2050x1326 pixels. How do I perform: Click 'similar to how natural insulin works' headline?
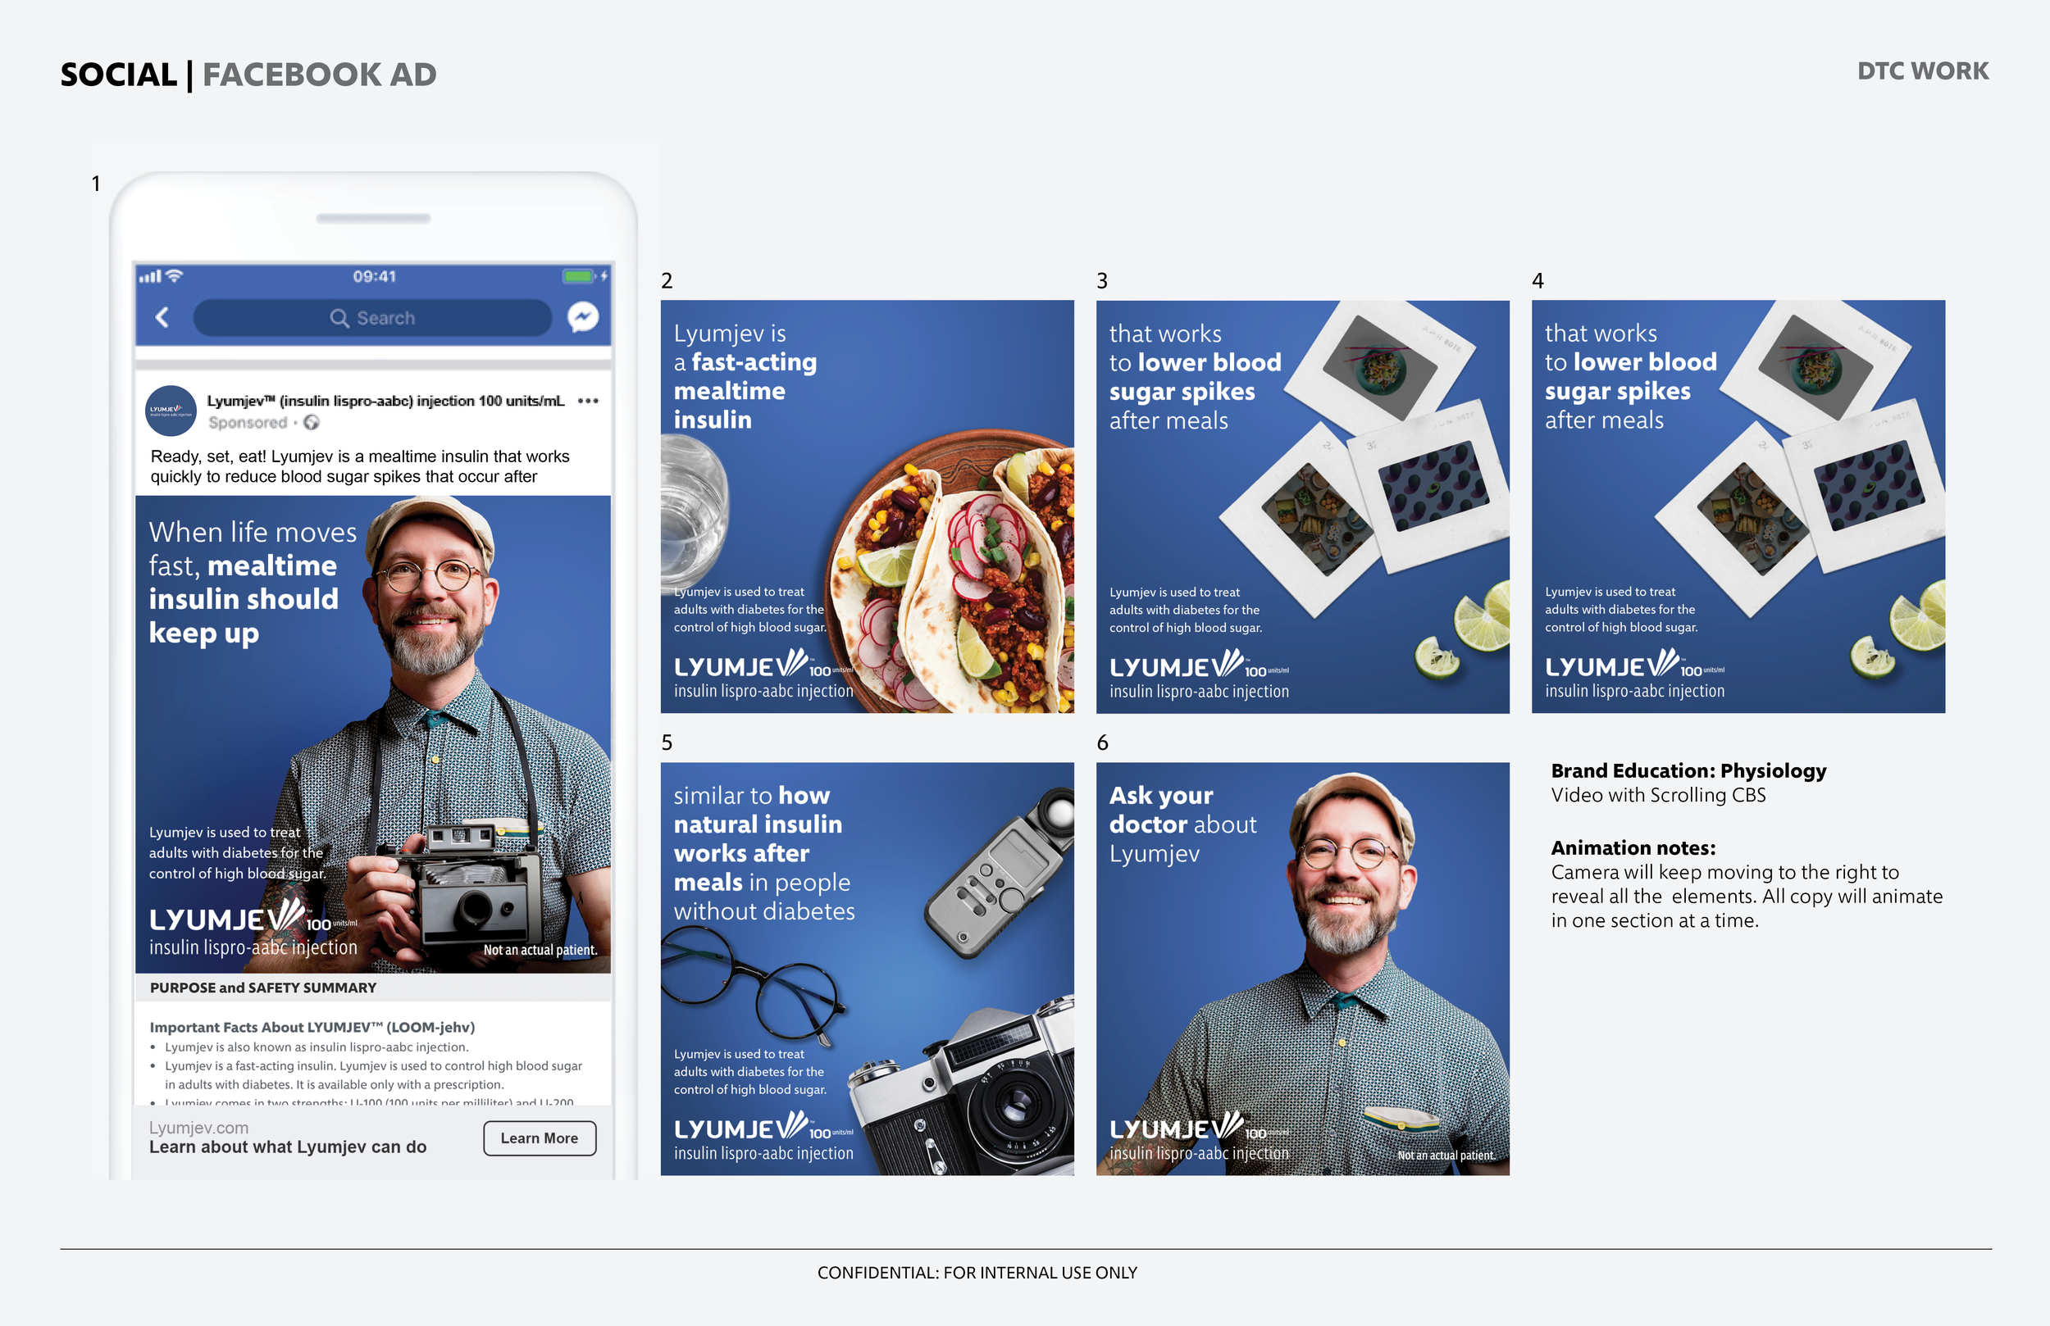click(x=765, y=852)
